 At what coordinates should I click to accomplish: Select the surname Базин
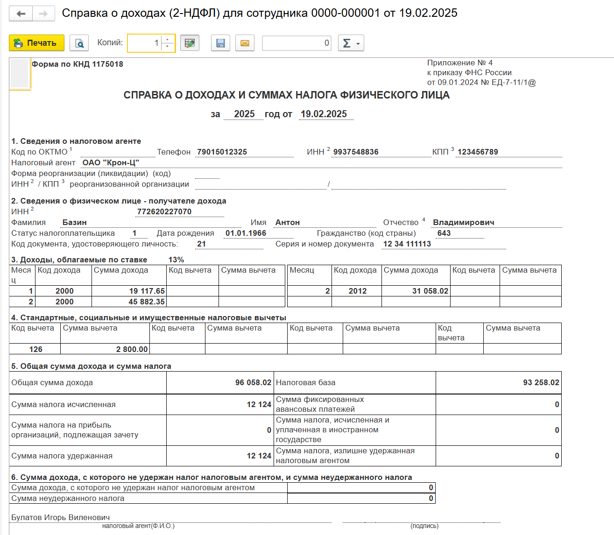click(x=75, y=223)
